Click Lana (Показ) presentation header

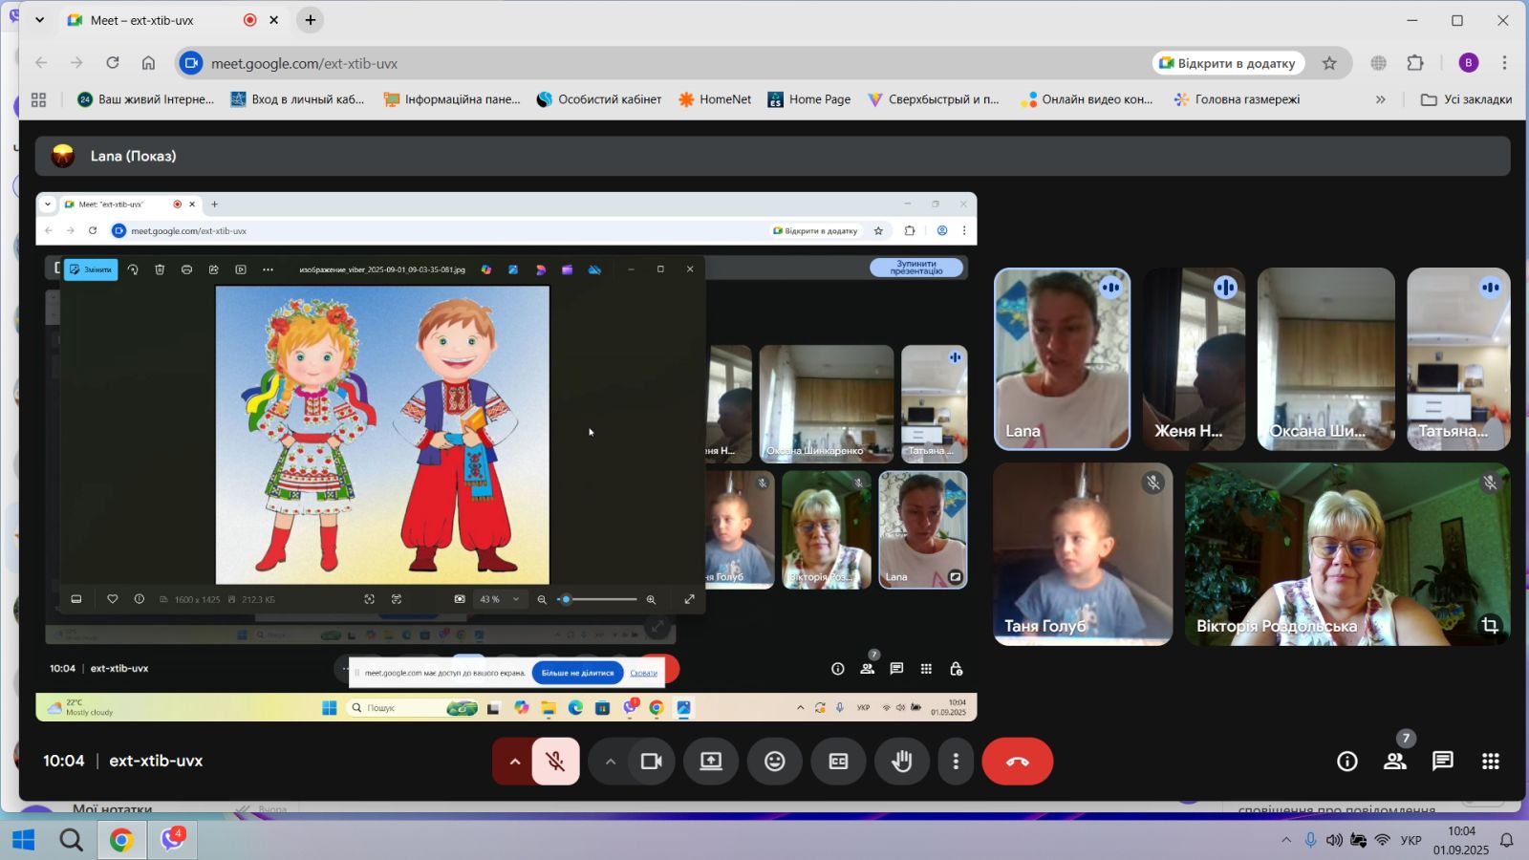[773, 156]
